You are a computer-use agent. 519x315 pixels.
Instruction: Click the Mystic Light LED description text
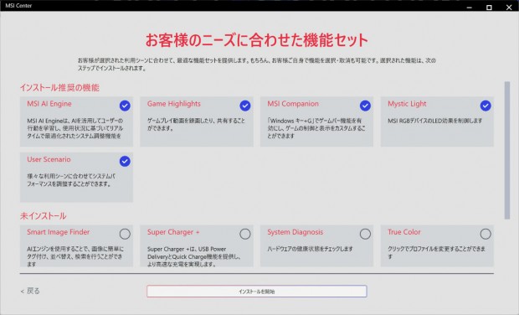coord(435,121)
